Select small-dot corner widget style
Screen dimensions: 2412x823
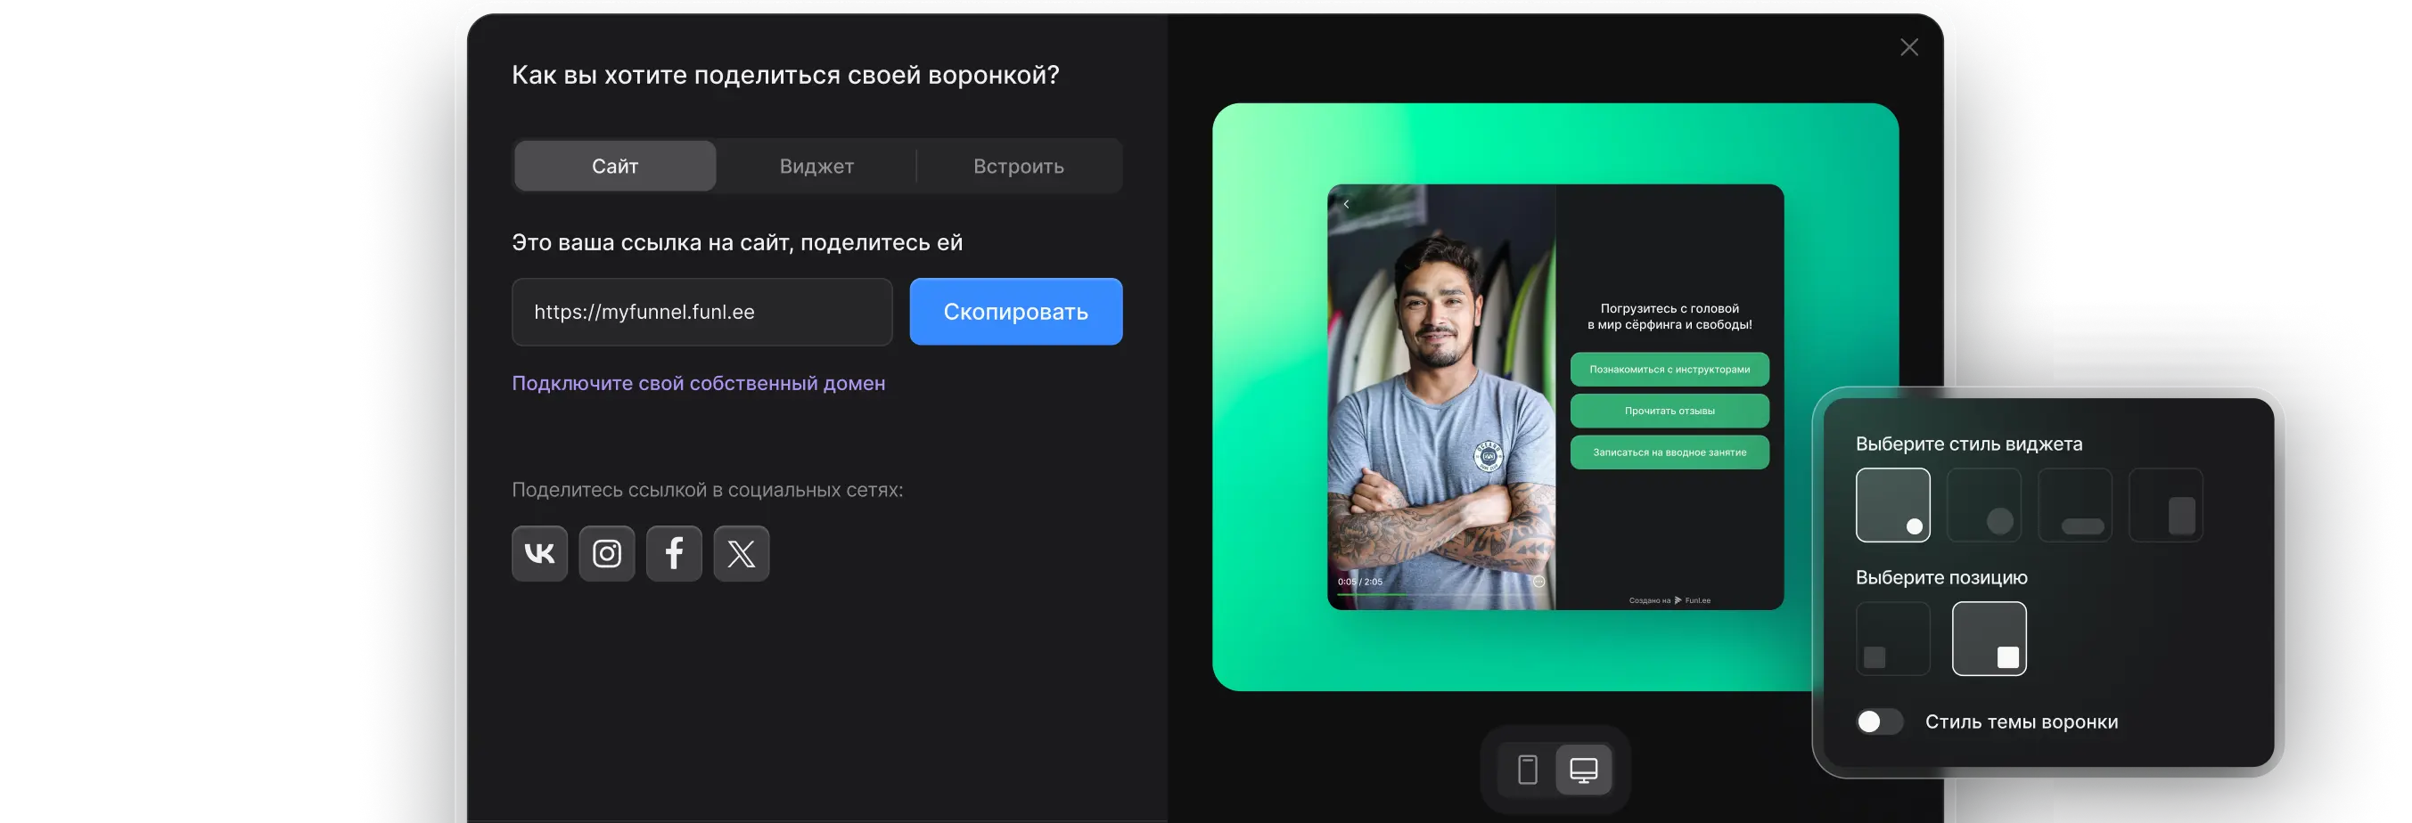click(x=1893, y=505)
